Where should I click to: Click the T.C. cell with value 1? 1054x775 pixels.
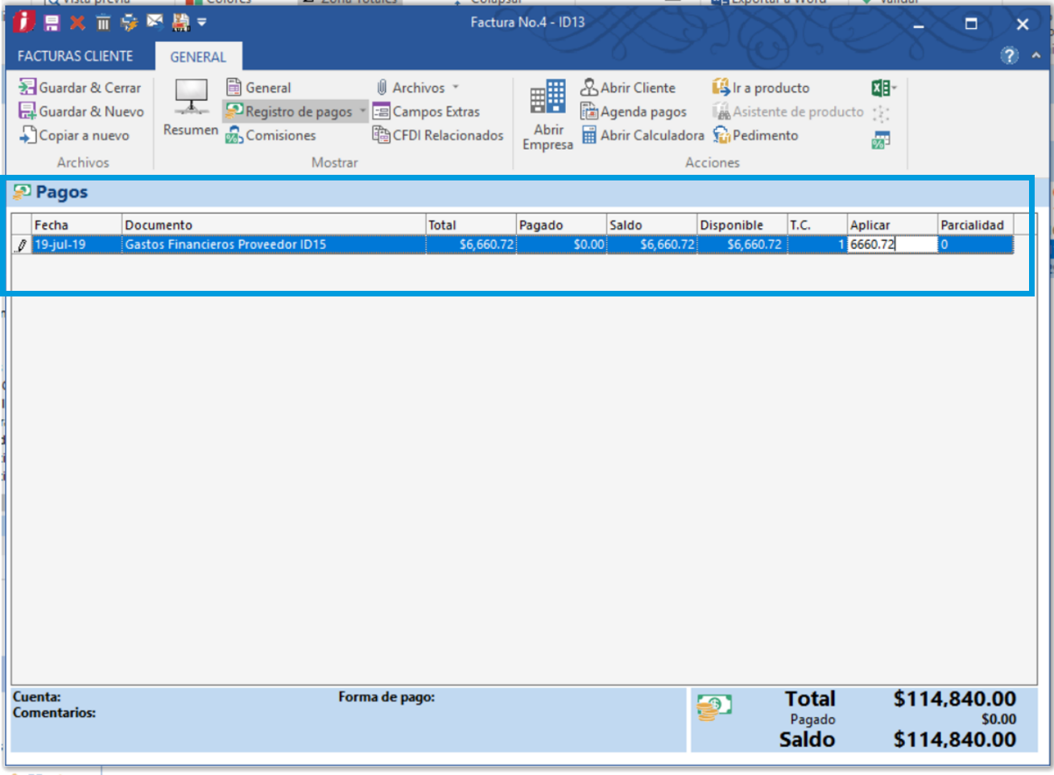[x=817, y=245]
